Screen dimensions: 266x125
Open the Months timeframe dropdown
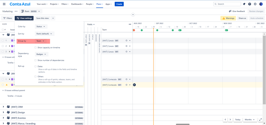click(250, 120)
